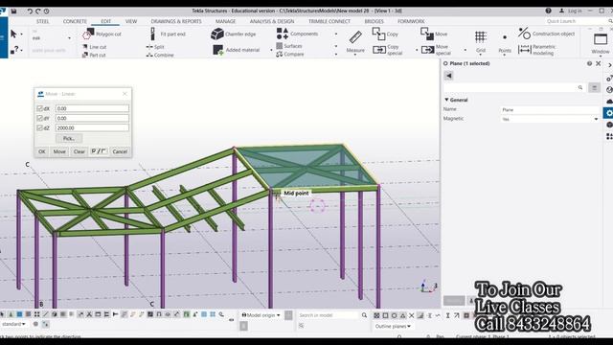613x345 pixels.
Task: Open Copy special command
Action: [x=388, y=50]
